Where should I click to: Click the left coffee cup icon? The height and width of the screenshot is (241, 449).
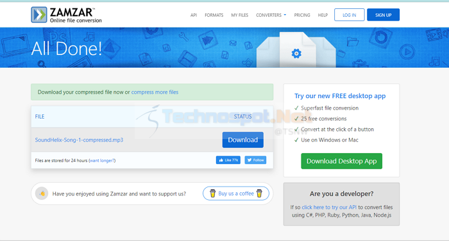[212, 194]
